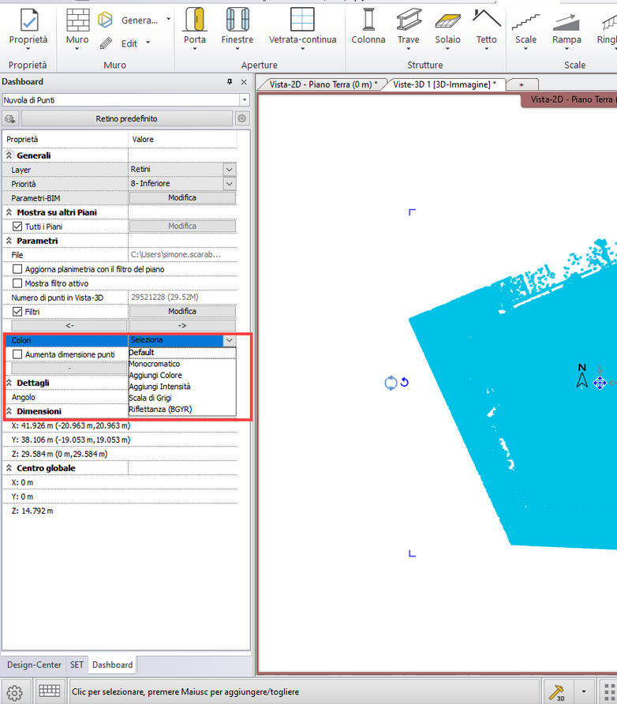Screen dimensions: 617x704
Task: Select the Finestre window tool
Action: coord(237,28)
